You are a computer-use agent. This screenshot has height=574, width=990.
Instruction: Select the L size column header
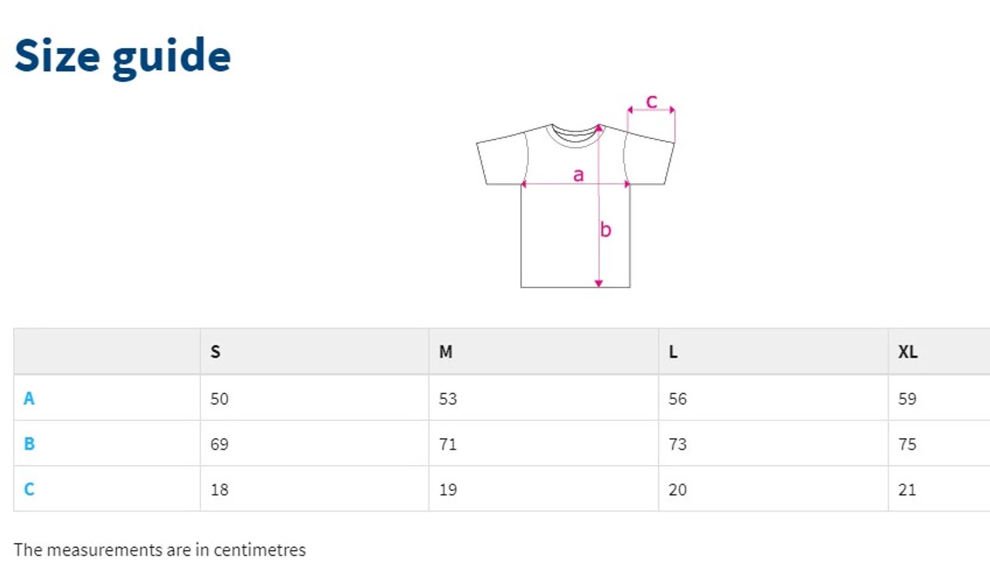click(x=673, y=352)
